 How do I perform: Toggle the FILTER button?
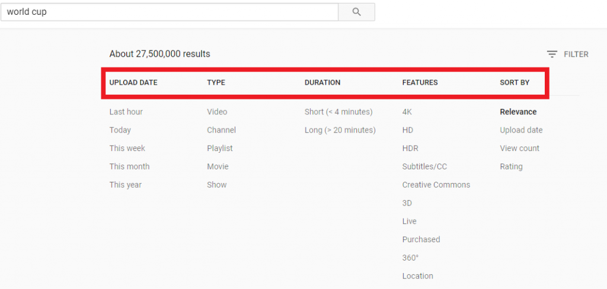[567, 54]
